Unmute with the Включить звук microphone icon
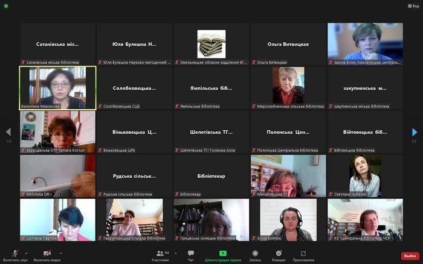 pos(15,253)
